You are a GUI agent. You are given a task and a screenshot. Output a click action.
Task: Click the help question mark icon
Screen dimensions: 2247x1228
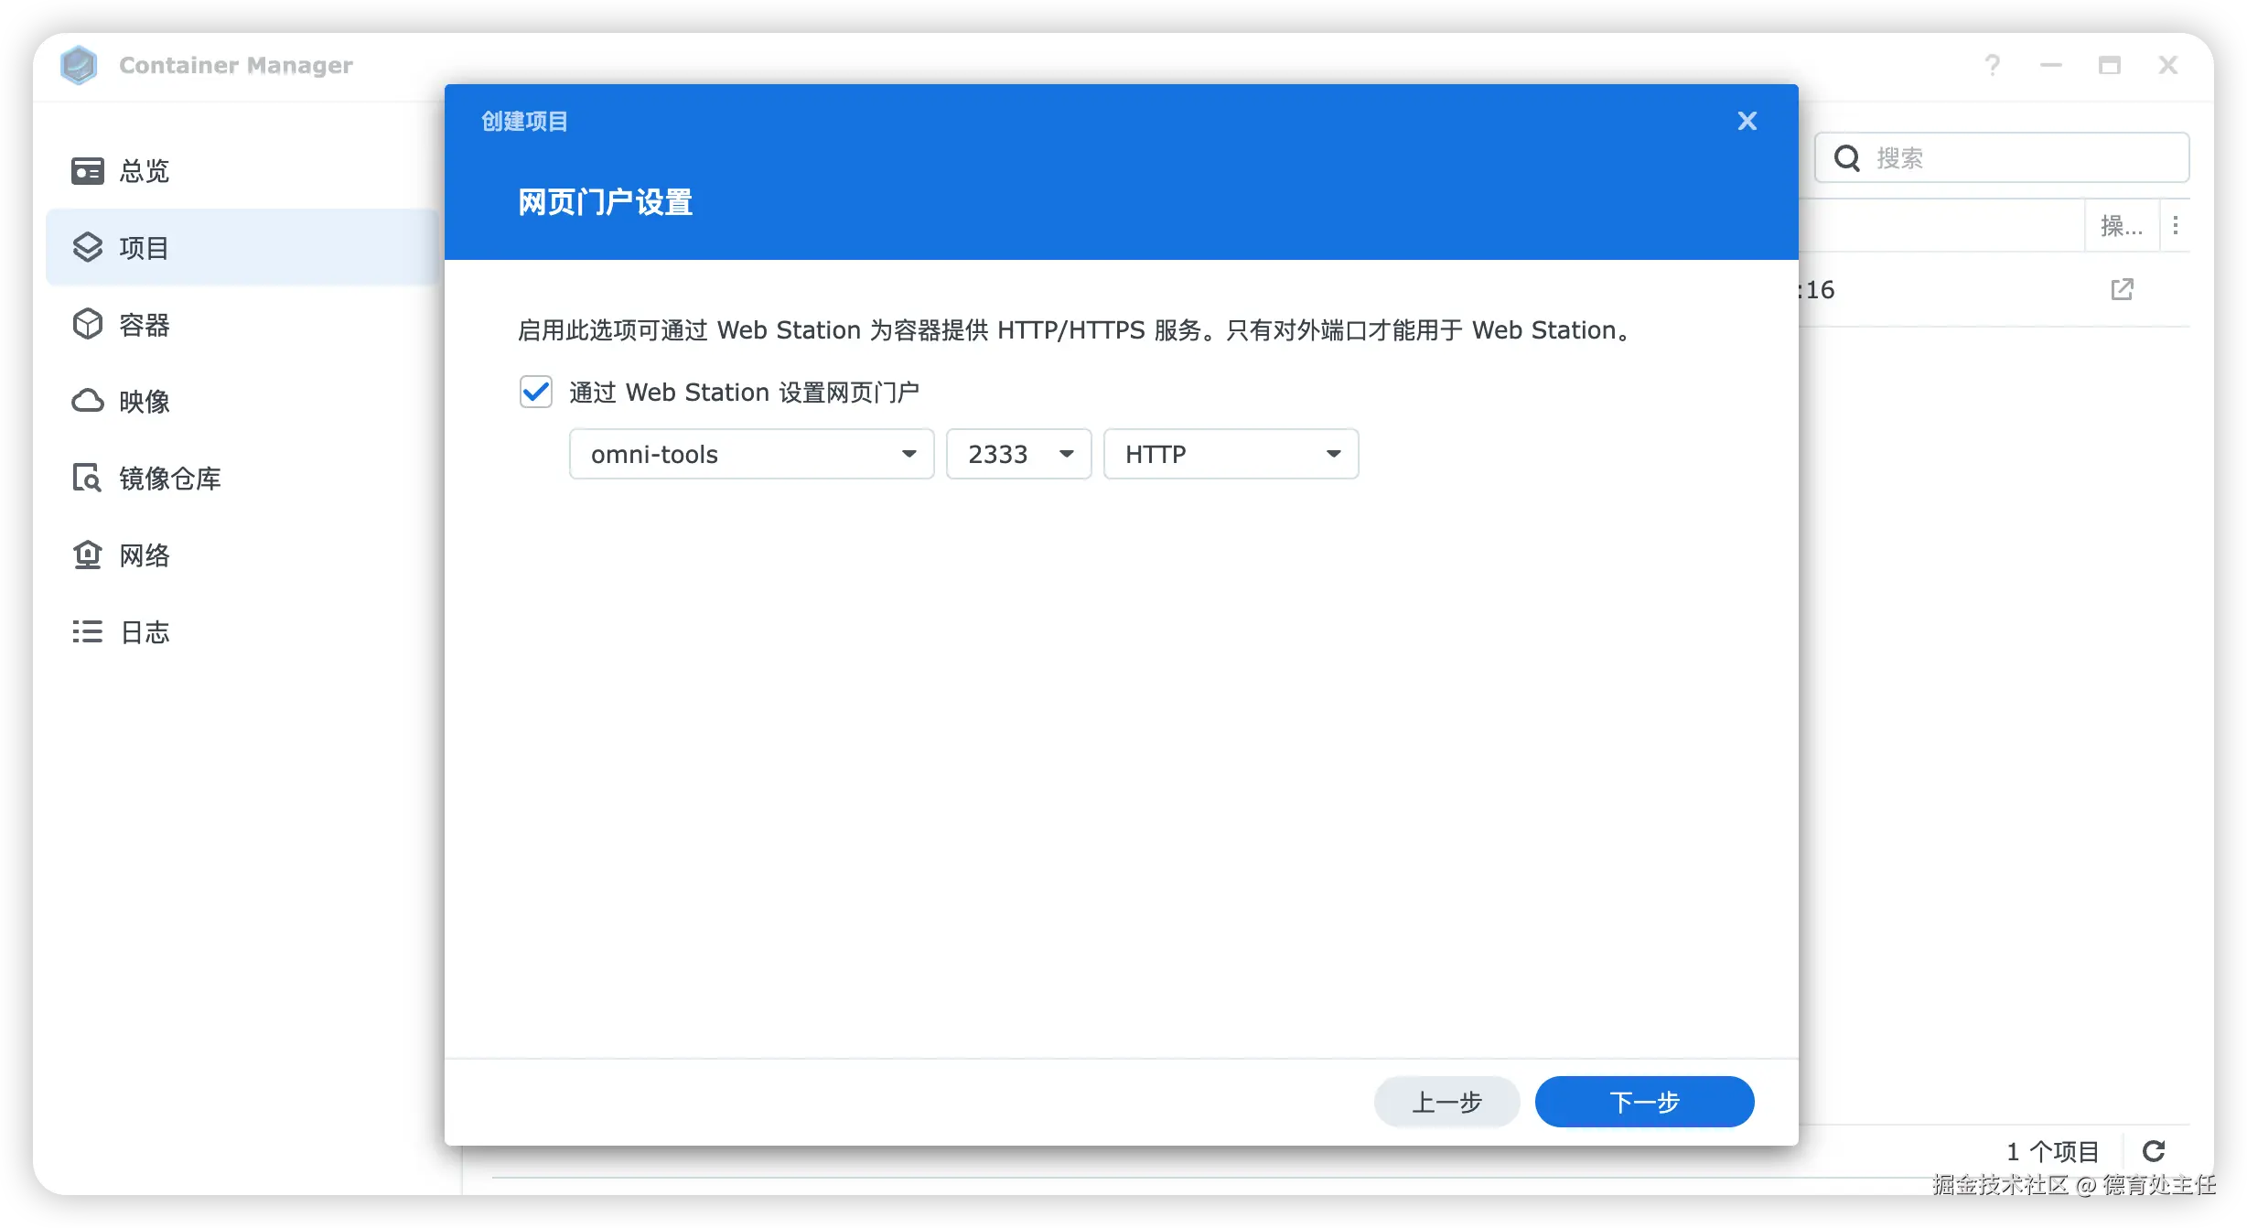coord(1993,65)
